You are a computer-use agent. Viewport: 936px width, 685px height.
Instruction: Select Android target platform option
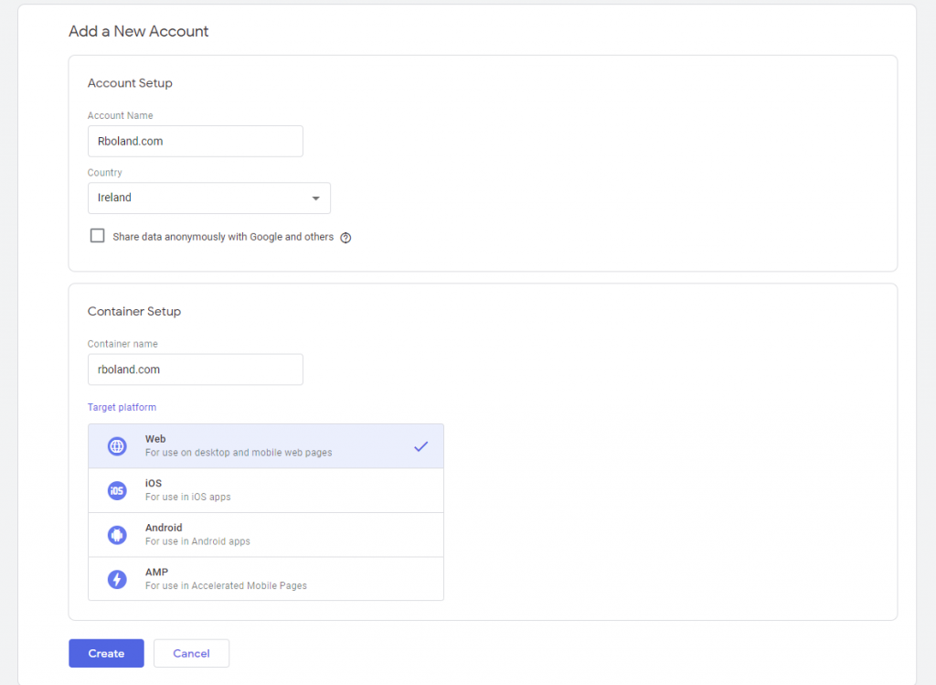tap(265, 535)
